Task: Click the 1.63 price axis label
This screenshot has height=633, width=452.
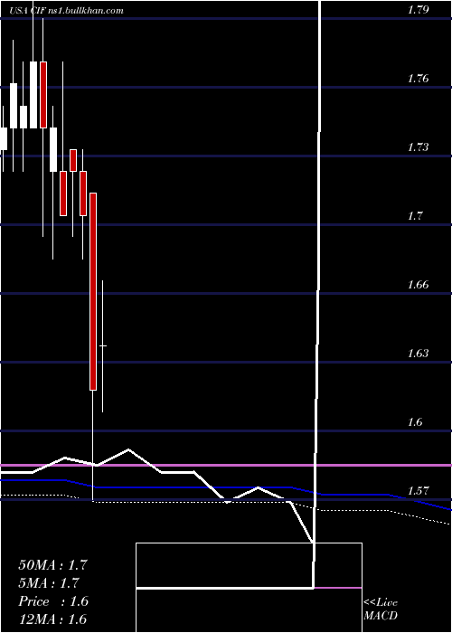Action: tap(418, 354)
